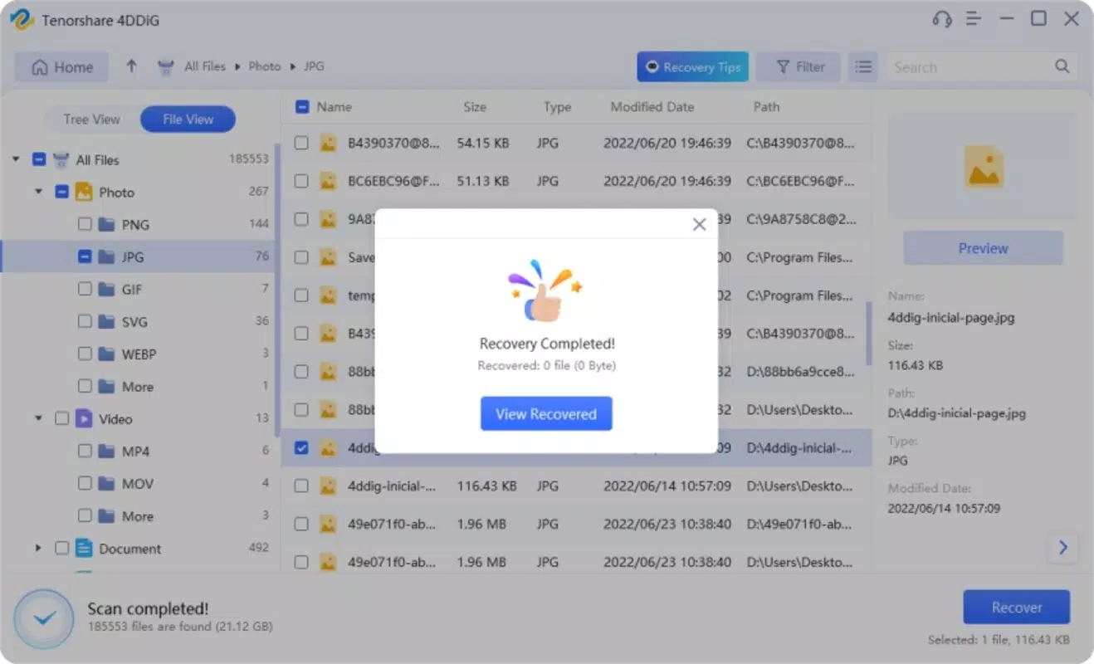Select all files using the Name column checkbox

[300, 106]
